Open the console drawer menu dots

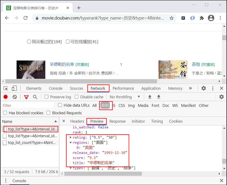6,180
